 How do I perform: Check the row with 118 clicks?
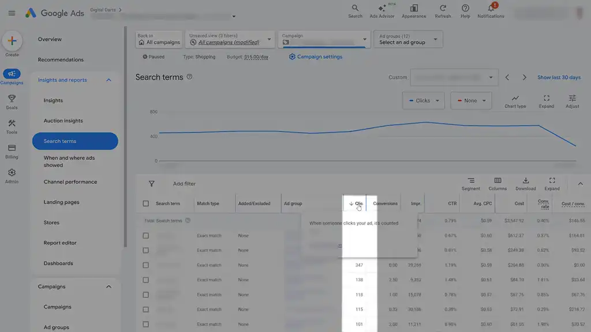click(x=146, y=295)
